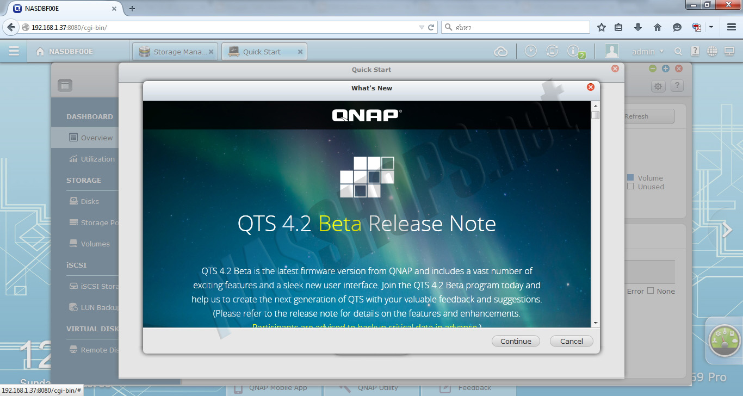Go back with browser back arrow

[x=11, y=27]
